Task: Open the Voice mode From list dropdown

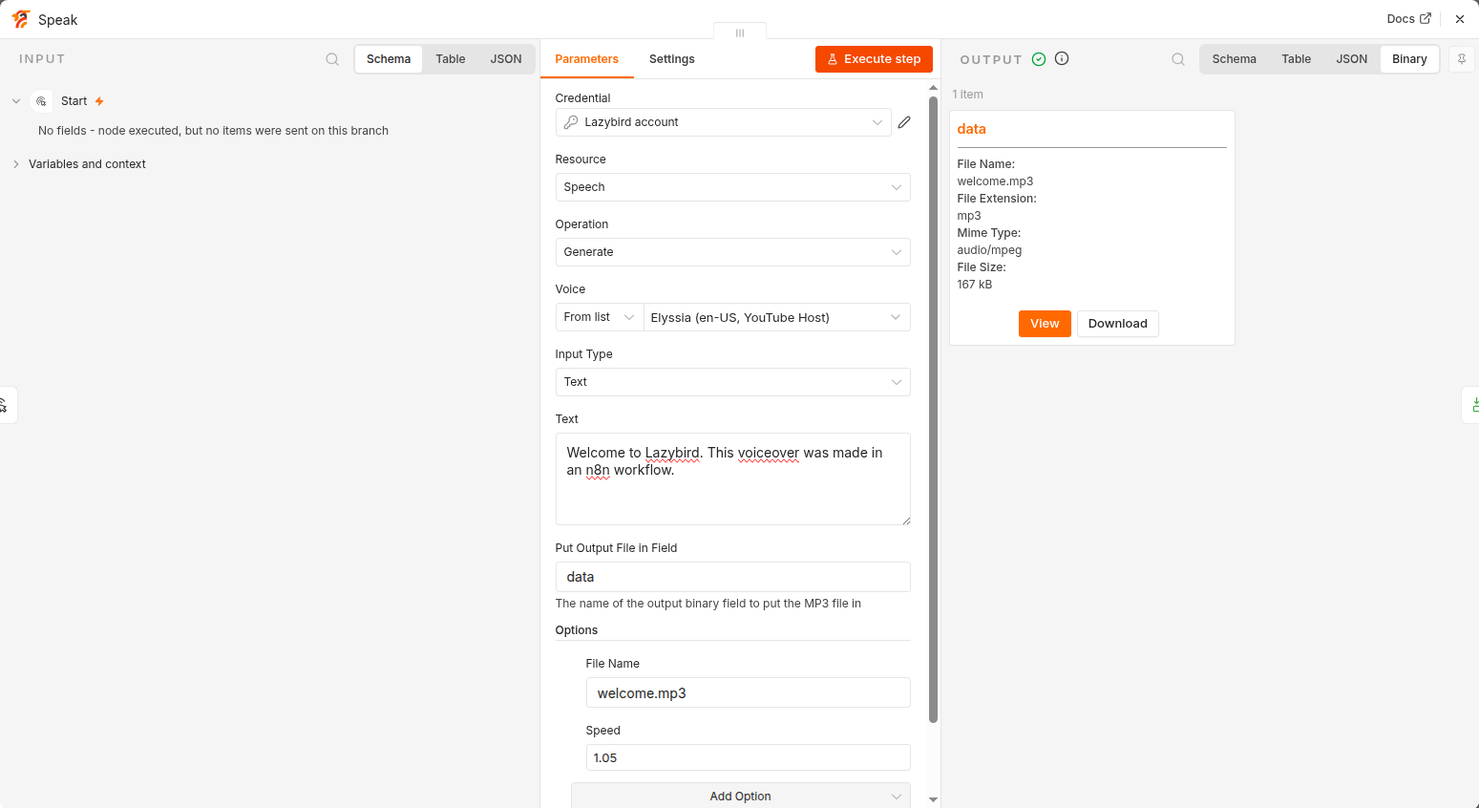Action: 600,317
